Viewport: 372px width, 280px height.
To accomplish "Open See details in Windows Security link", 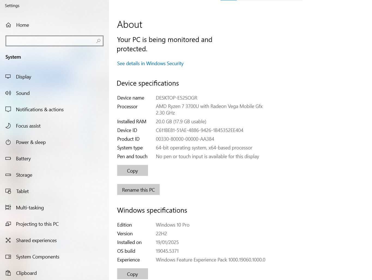I will coord(150,64).
